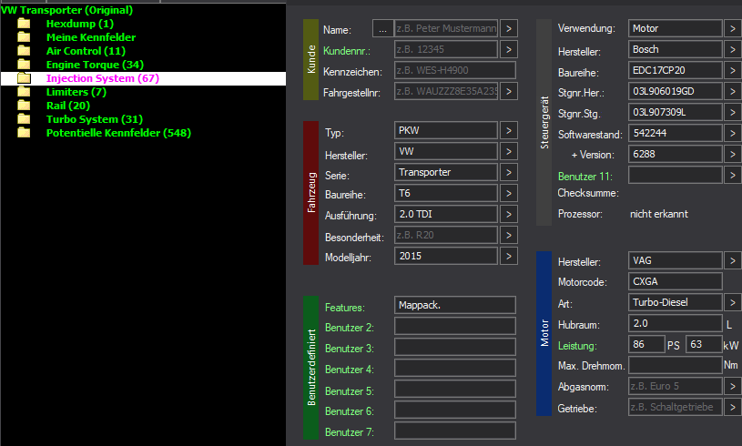Open the arrow beside Version 6288
This screenshot has height=446, width=742.
(733, 154)
